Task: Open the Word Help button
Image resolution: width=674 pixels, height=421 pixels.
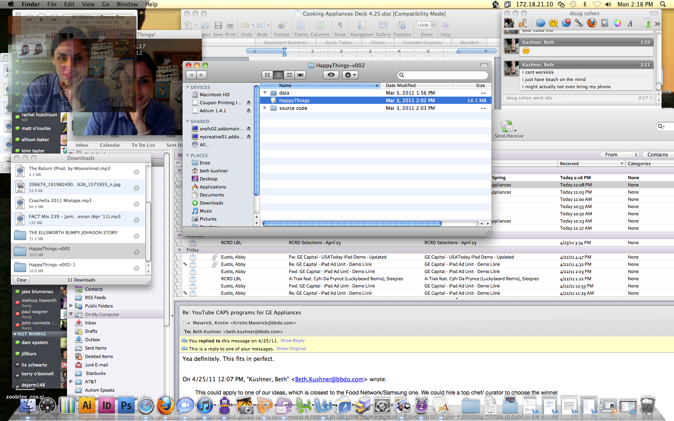Action: click(x=446, y=29)
